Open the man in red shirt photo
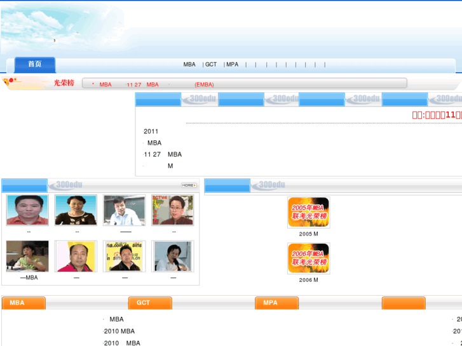 [x=27, y=210]
